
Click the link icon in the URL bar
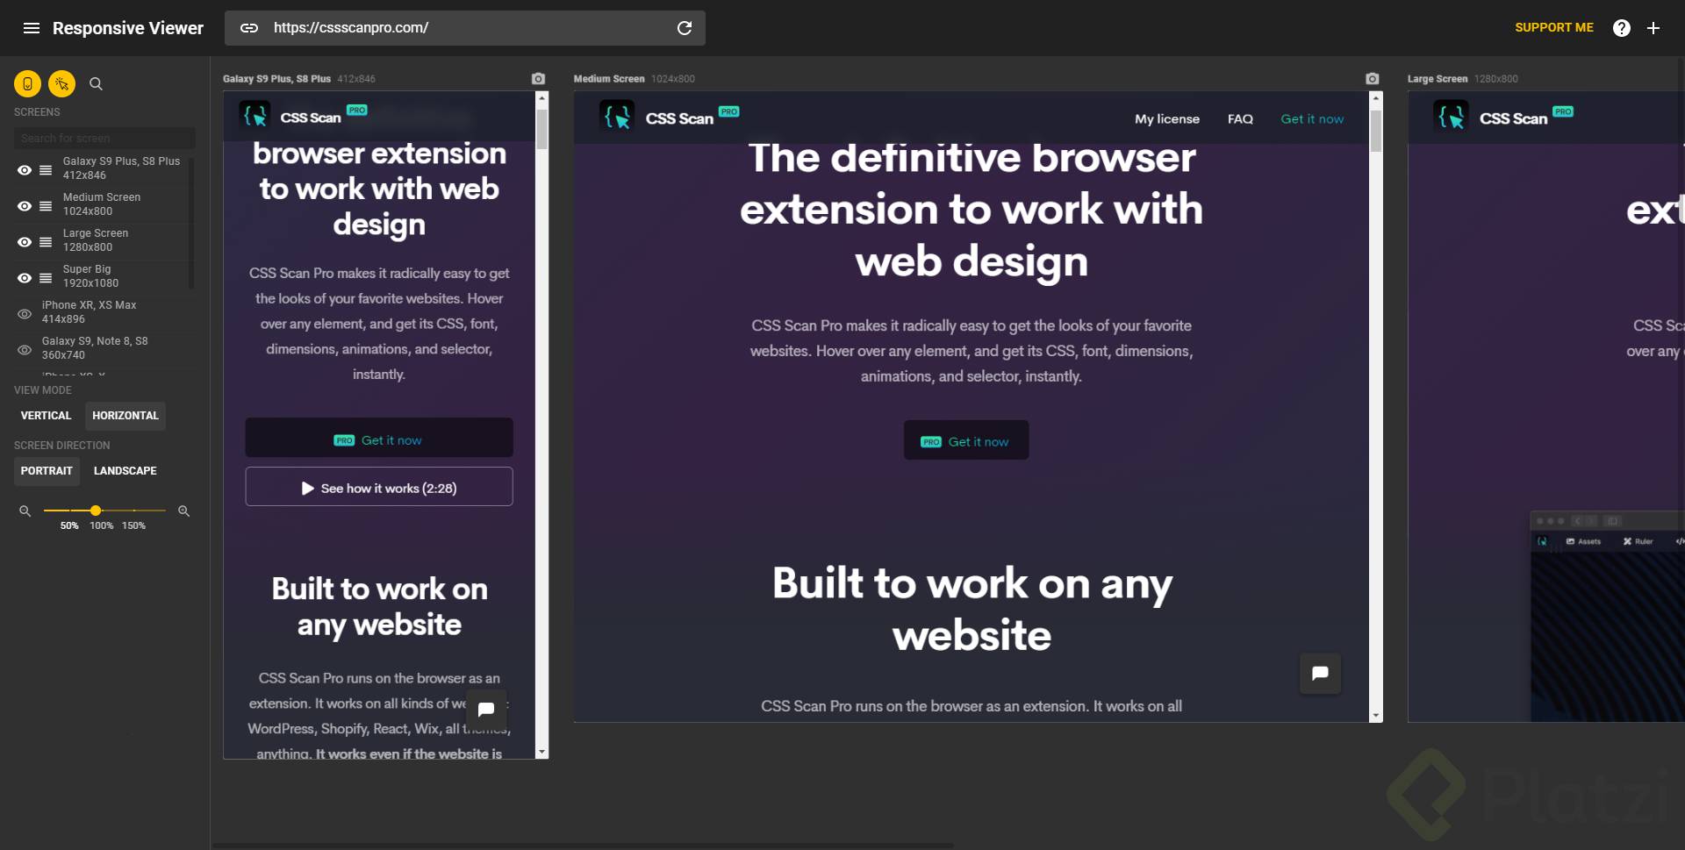[x=249, y=28]
